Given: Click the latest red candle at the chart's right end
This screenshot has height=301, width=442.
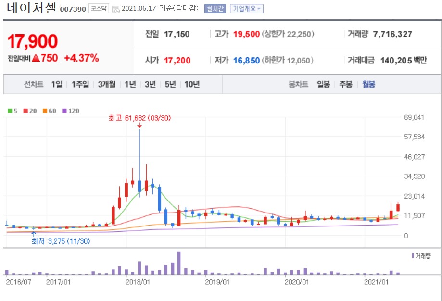Looking at the screenshot, I should [398, 207].
